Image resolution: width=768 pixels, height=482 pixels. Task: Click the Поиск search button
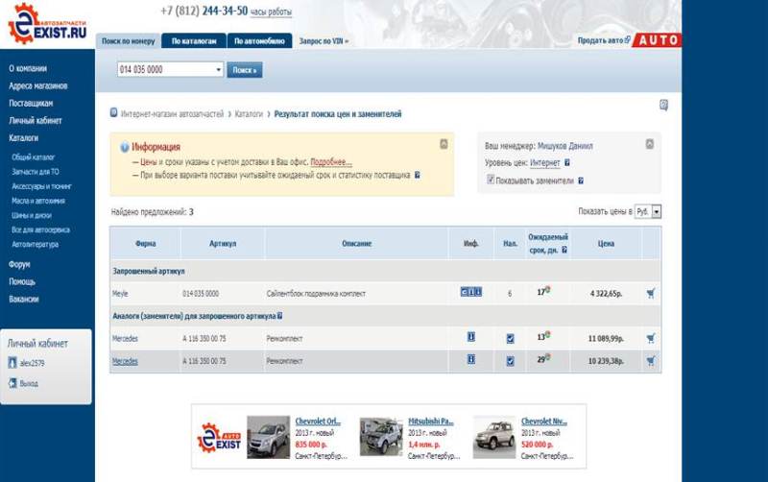(244, 70)
